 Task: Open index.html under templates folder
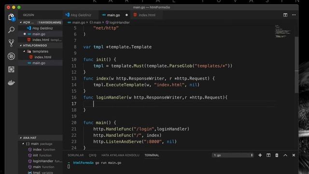click(x=41, y=57)
